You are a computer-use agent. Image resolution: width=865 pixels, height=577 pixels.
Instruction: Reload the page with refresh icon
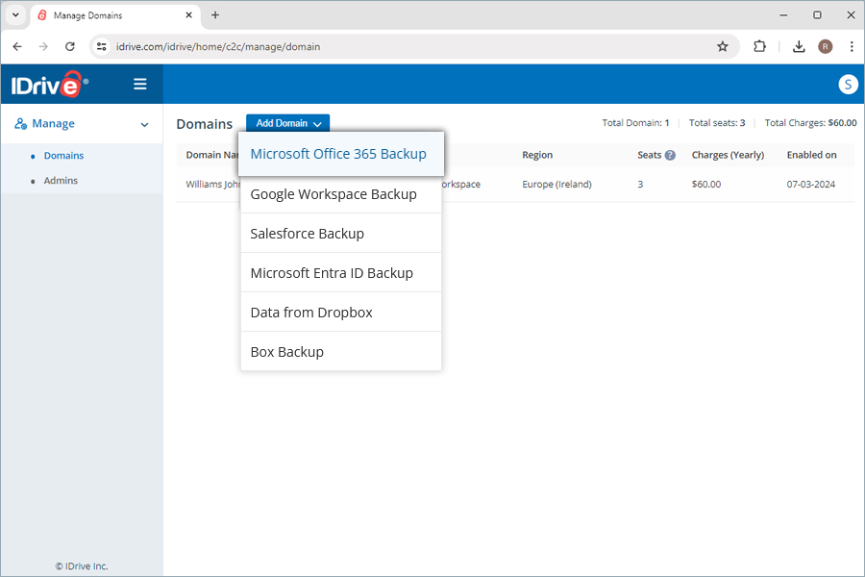[69, 46]
